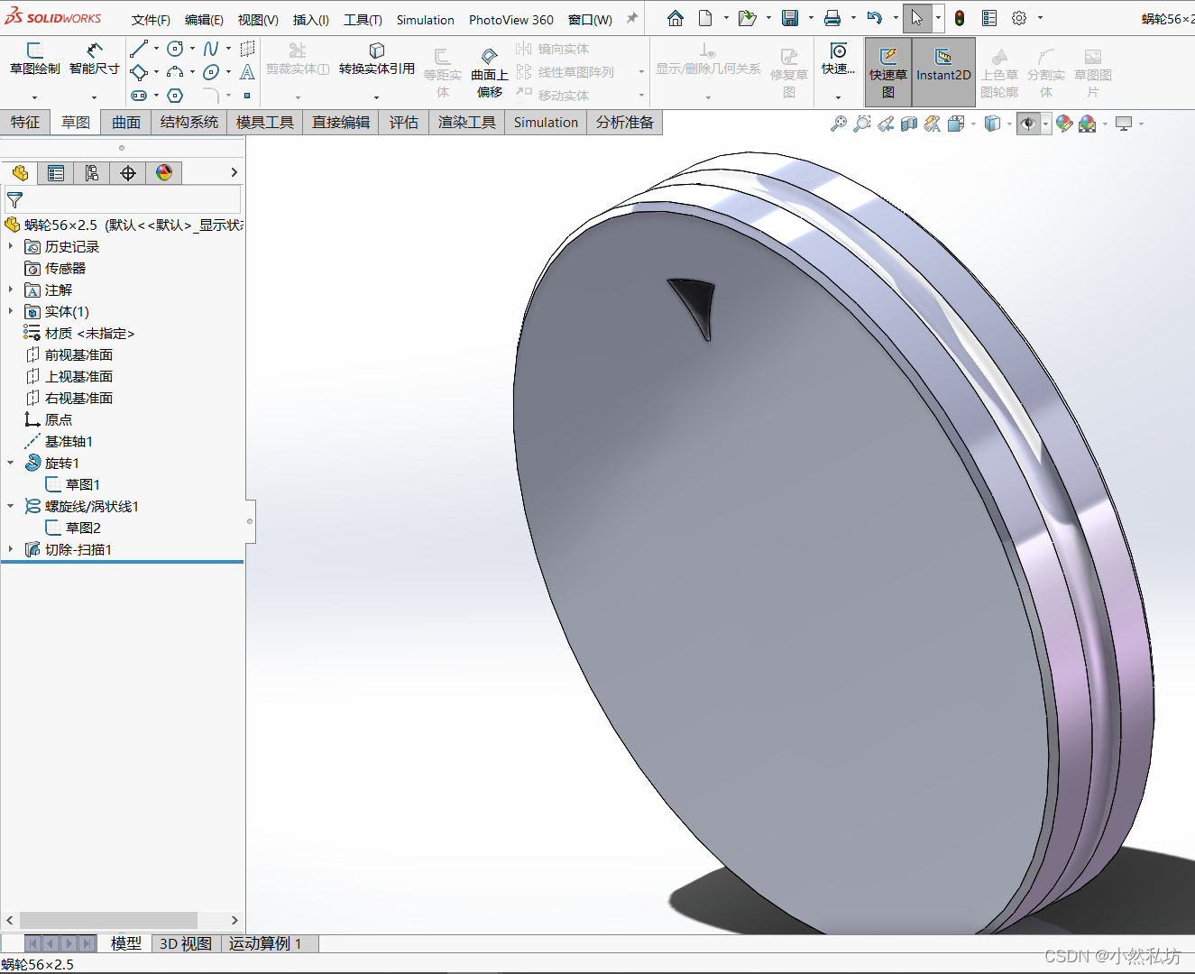Click the Edit Appearance color ball icon
The height and width of the screenshot is (974, 1195).
click(x=1064, y=124)
